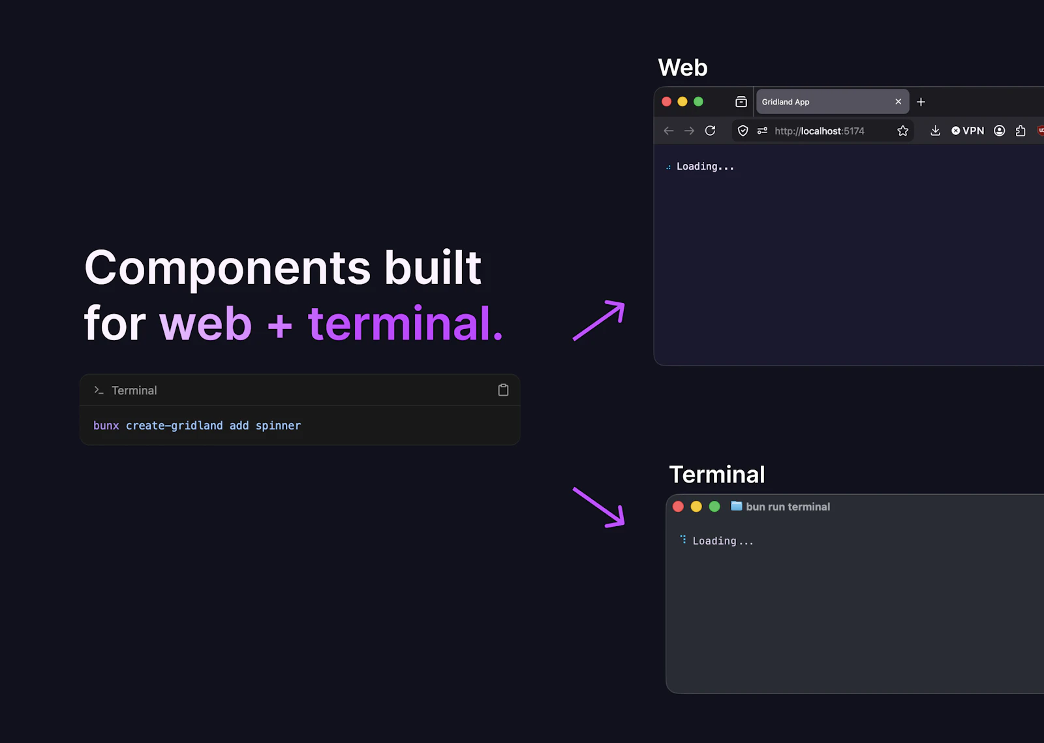The image size is (1044, 743).
Task: Minimize the bun run terminal window
Action: pos(696,506)
